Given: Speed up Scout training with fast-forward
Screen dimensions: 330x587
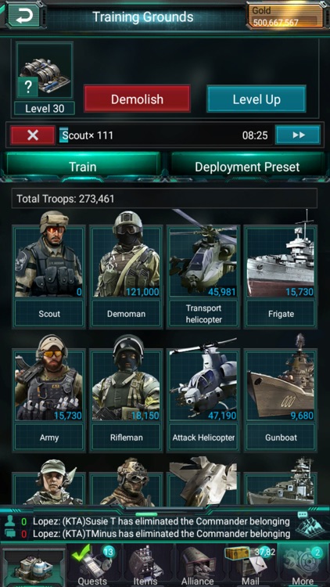Looking at the screenshot, I should [x=298, y=135].
